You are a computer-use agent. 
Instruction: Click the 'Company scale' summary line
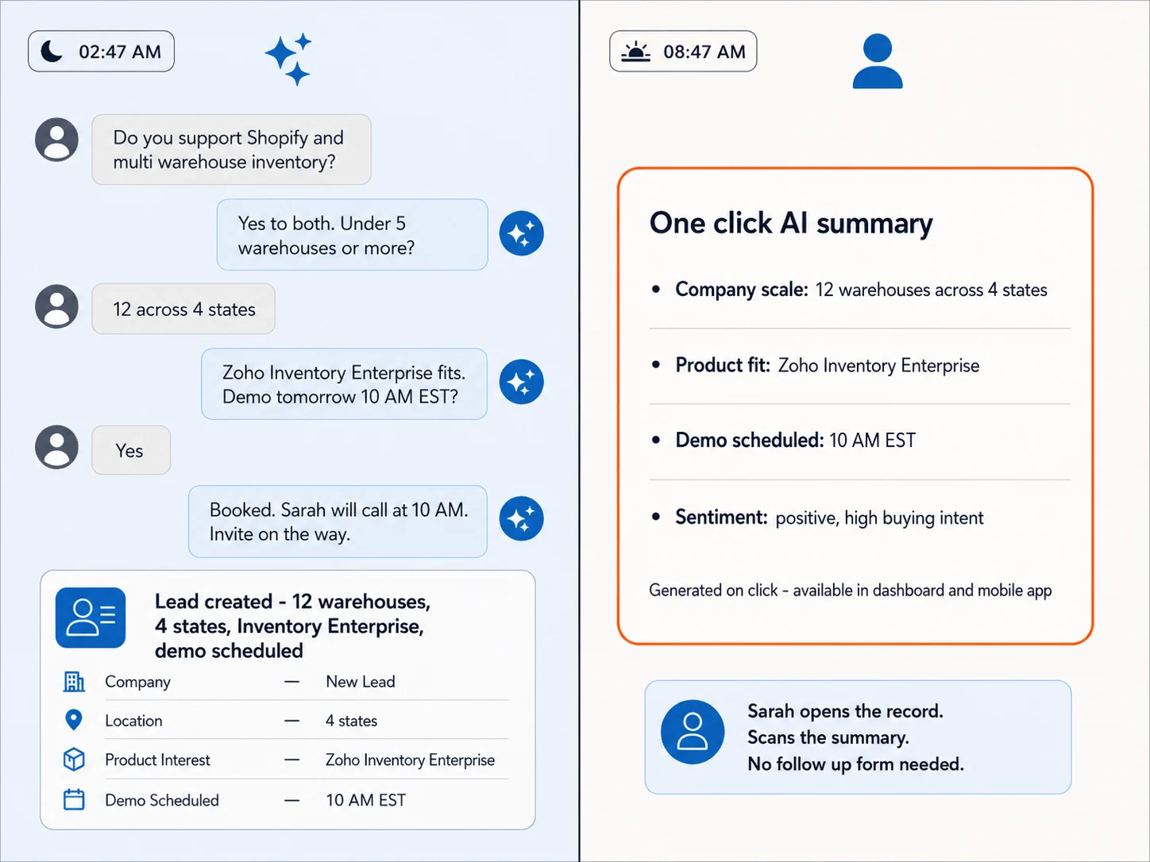point(861,290)
